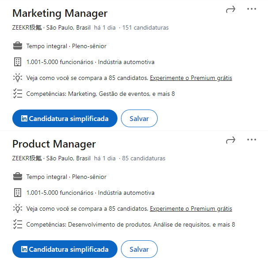Save the Product Manager job
This screenshot has height=265, width=268.
(x=139, y=249)
